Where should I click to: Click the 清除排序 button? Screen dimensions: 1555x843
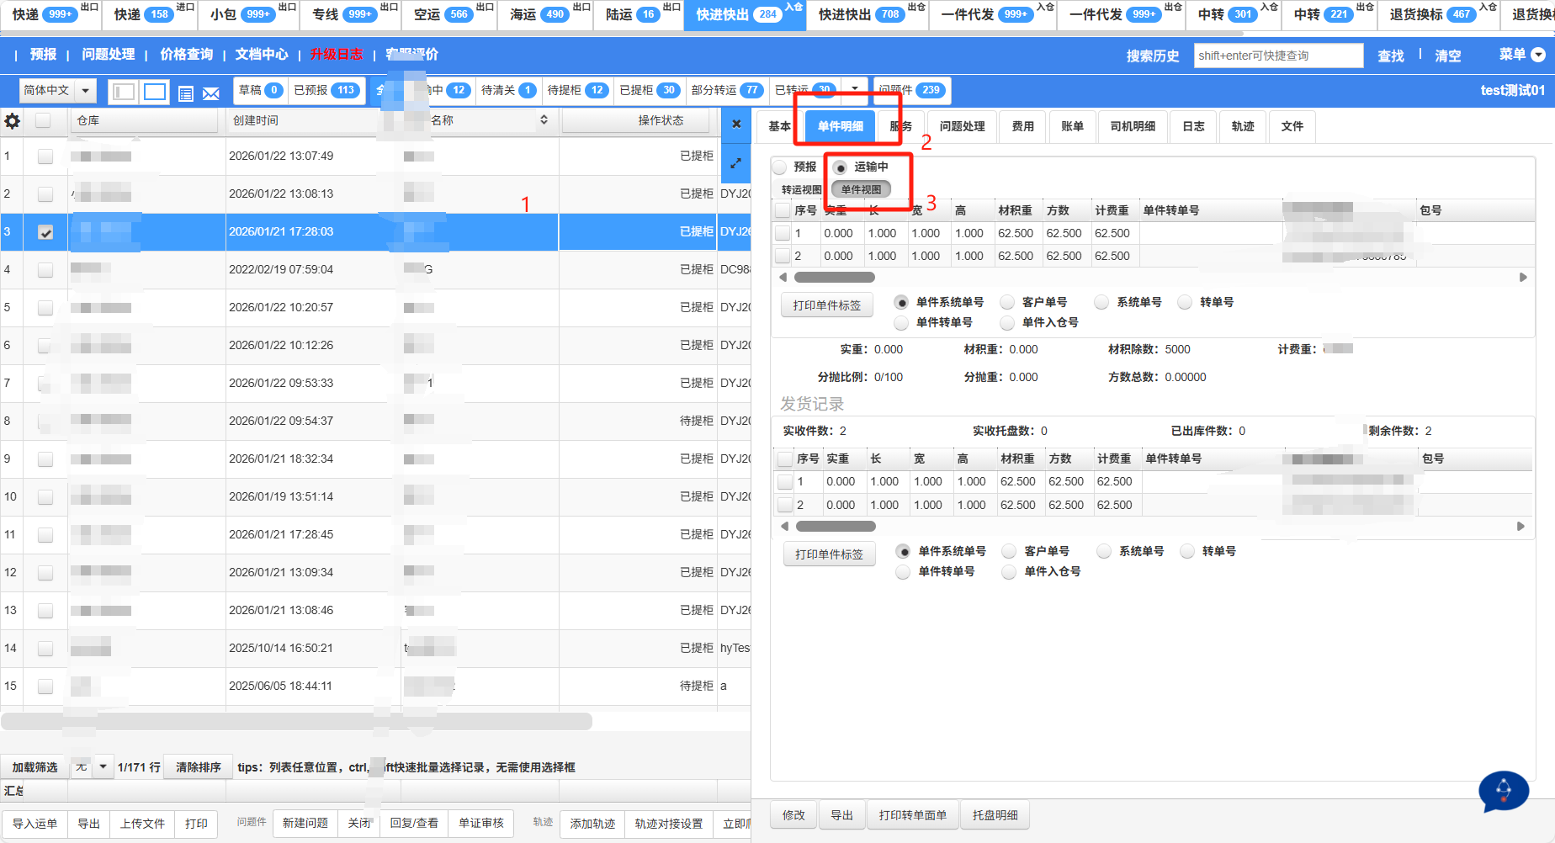coord(198,767)
